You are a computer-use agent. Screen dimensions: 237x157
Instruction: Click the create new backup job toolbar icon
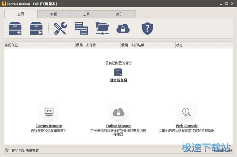15,28
